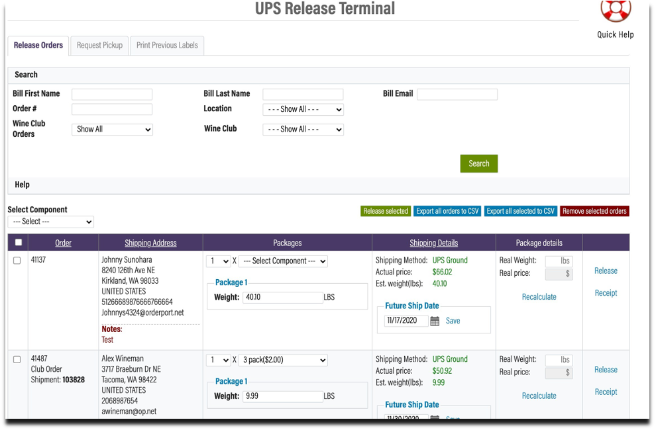Image resolution: width=656 pixels, height=430 pixels.
Task: Check the box for order 41487
Action: [17, 361]
